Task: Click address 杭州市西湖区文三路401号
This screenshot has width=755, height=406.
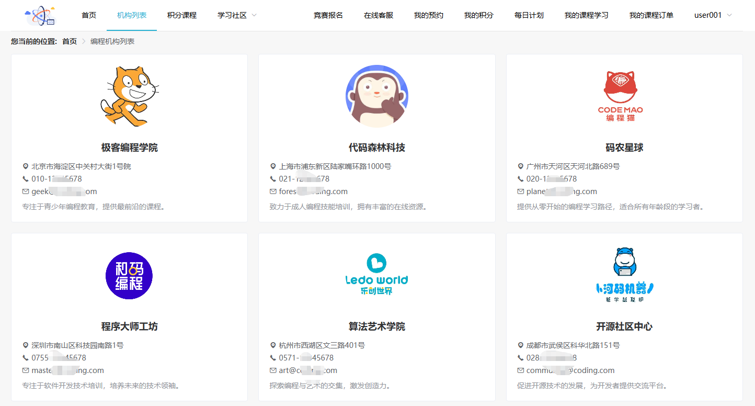Action: pyautogui.click(x=322, y=345)
